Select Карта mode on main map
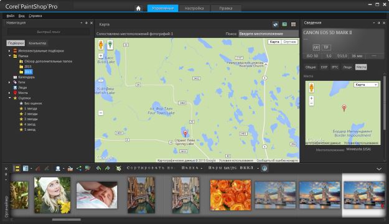This screenshot has width=389, height=224. tap(274, 42)
